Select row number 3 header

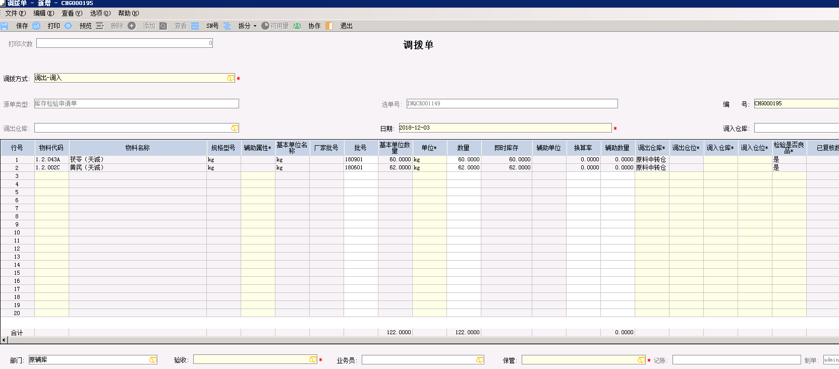tap(17, 176)
